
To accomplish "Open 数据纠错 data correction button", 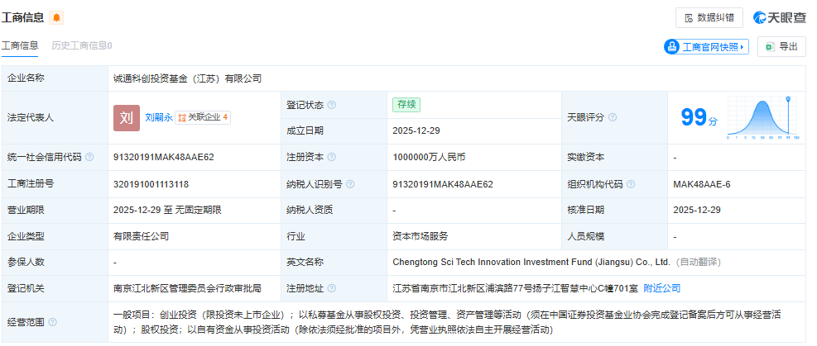I will click(x=709, y=17).
